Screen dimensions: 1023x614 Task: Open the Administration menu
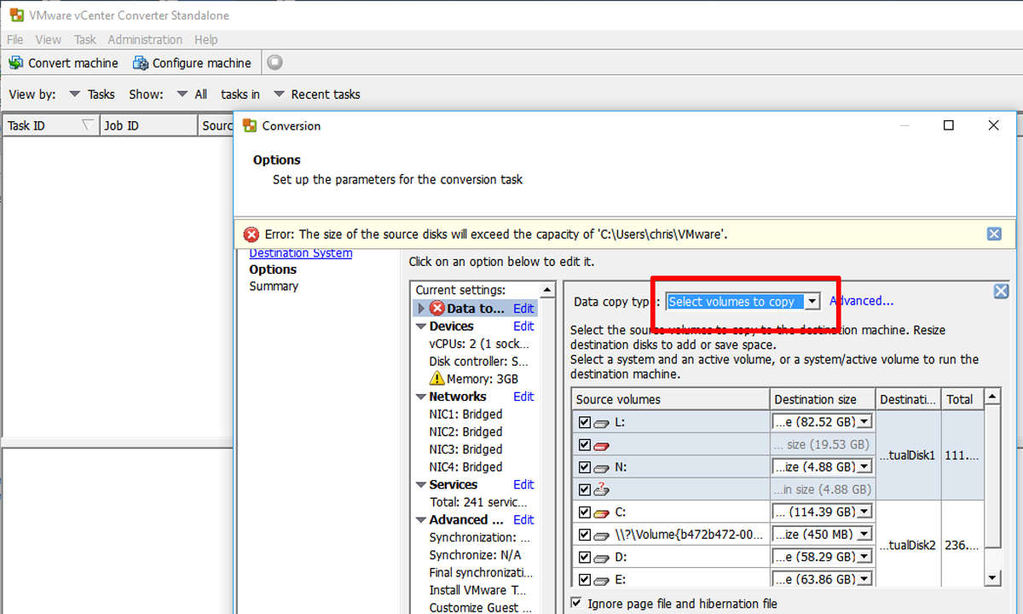tap(145, 39)
